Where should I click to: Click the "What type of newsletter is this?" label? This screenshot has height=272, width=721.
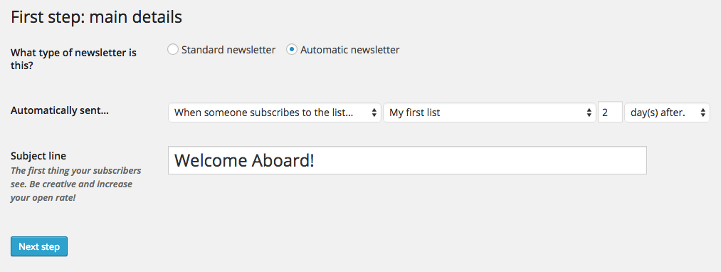tap(73, 59)
